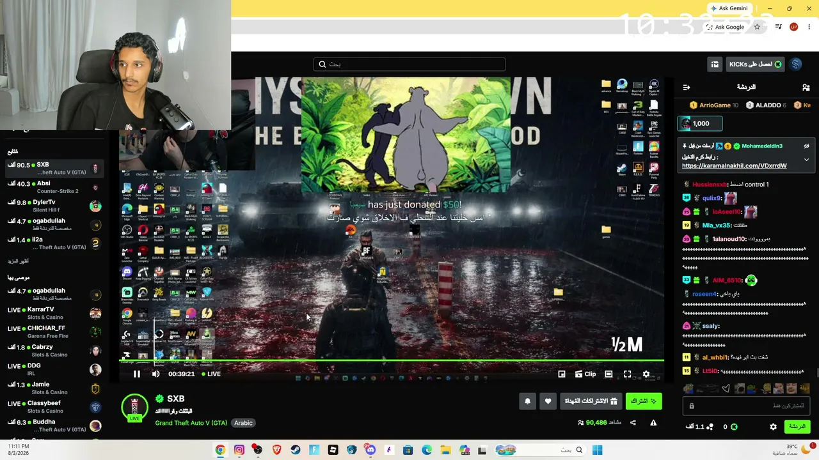Screen dimensions: 819x460
Task: Open the karamalnakhil.com pinned link
Action: (x=734, y=166)
